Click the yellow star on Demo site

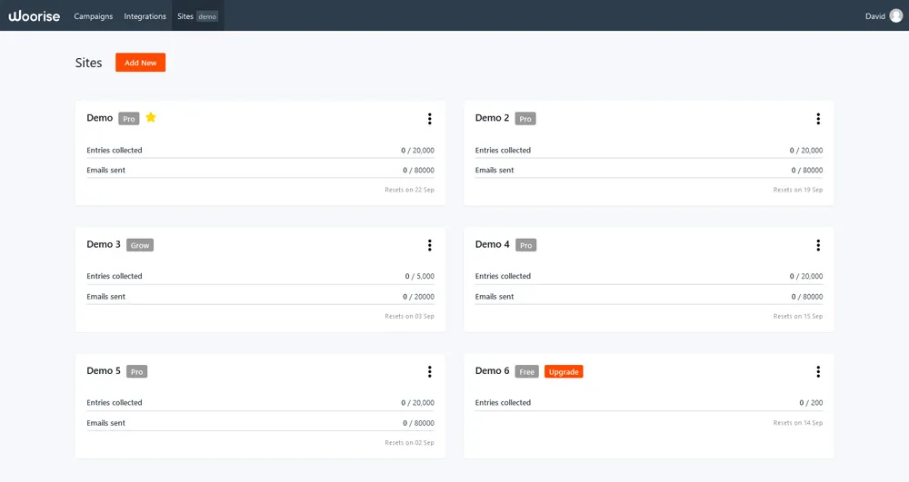coord(151,118)
